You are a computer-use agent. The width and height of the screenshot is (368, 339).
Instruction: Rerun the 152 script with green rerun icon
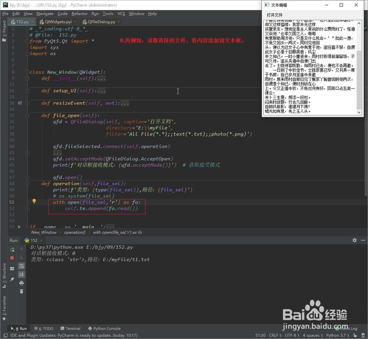click(x=12, y=249)
